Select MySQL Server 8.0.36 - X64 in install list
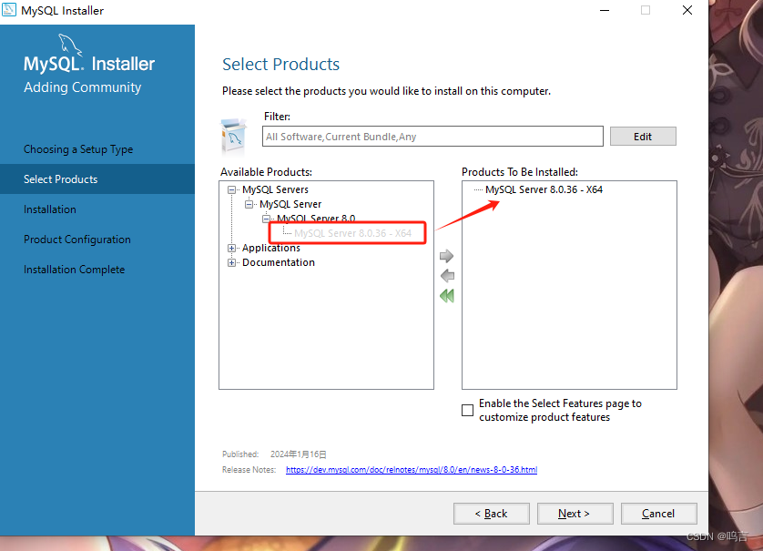 [544, 189]
